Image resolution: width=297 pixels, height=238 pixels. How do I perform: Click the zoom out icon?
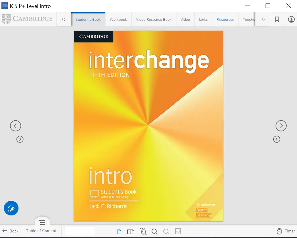tap(166, 231)
